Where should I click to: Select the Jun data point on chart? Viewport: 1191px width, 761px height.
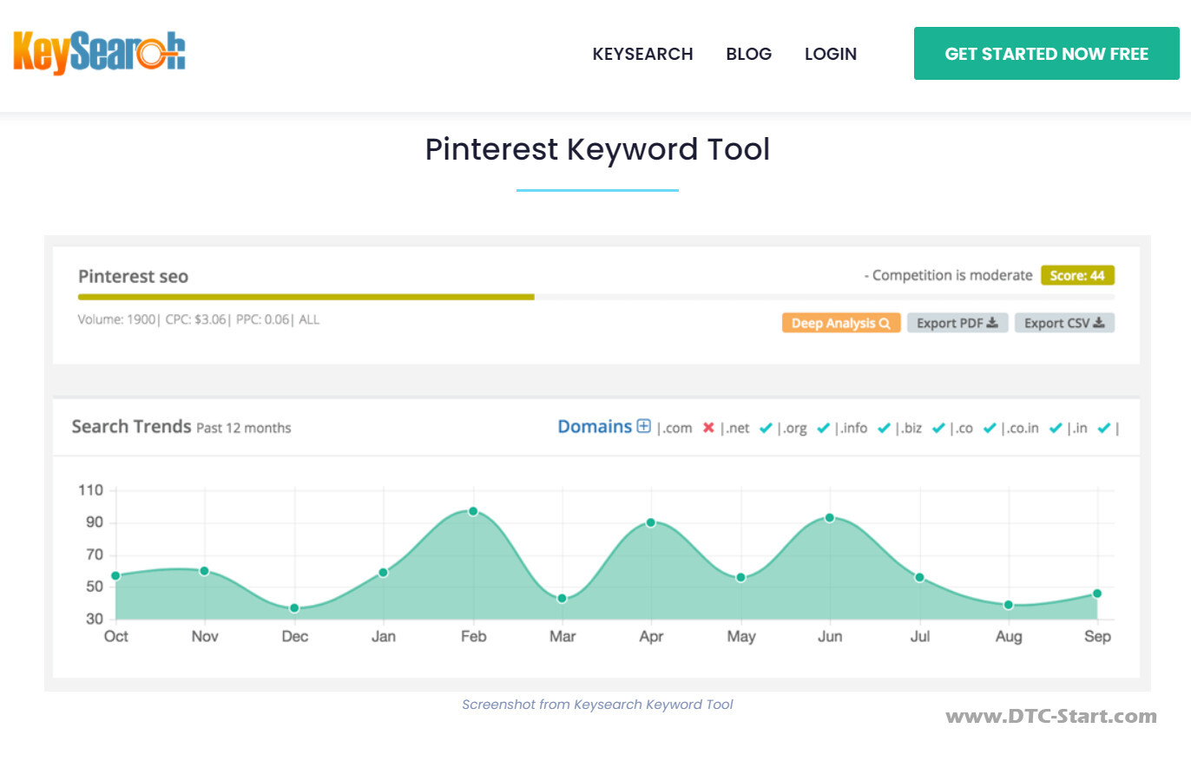[x=830, y=517]
